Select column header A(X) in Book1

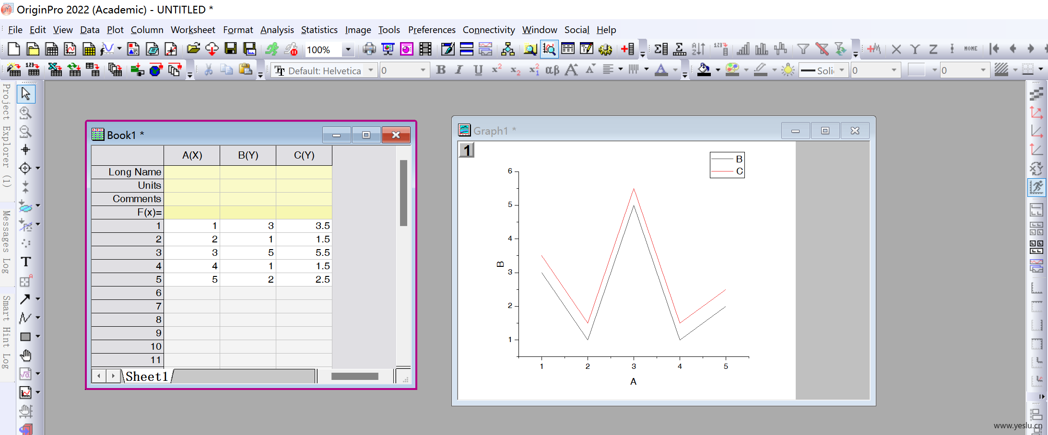tap(192, 155)
